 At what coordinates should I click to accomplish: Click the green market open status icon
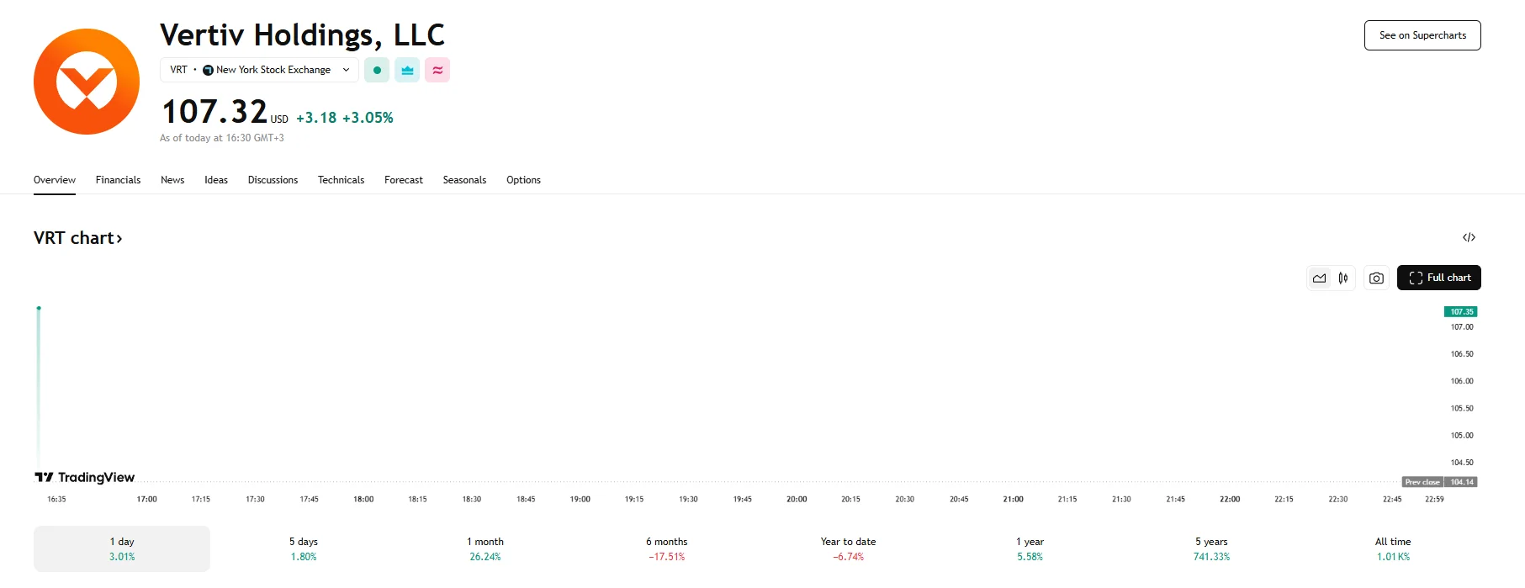(377, 70)
